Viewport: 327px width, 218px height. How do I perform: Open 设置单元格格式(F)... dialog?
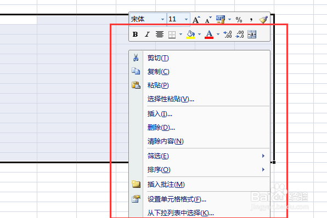click(200, 199)
